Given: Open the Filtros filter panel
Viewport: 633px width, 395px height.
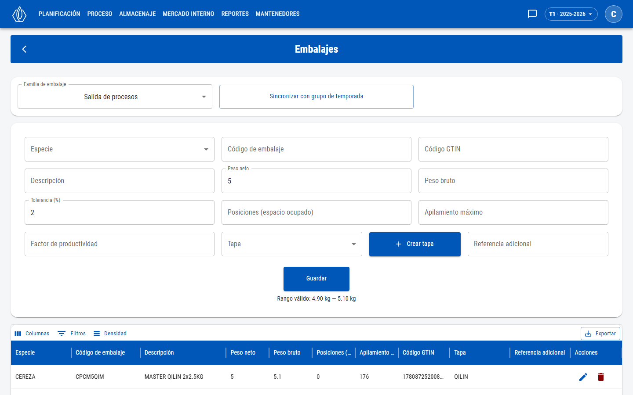Looking at the screenshot, I should point(72,334).
